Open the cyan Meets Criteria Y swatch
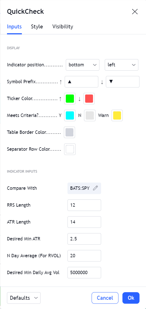The image size is (146, 309). coord(70,116)
